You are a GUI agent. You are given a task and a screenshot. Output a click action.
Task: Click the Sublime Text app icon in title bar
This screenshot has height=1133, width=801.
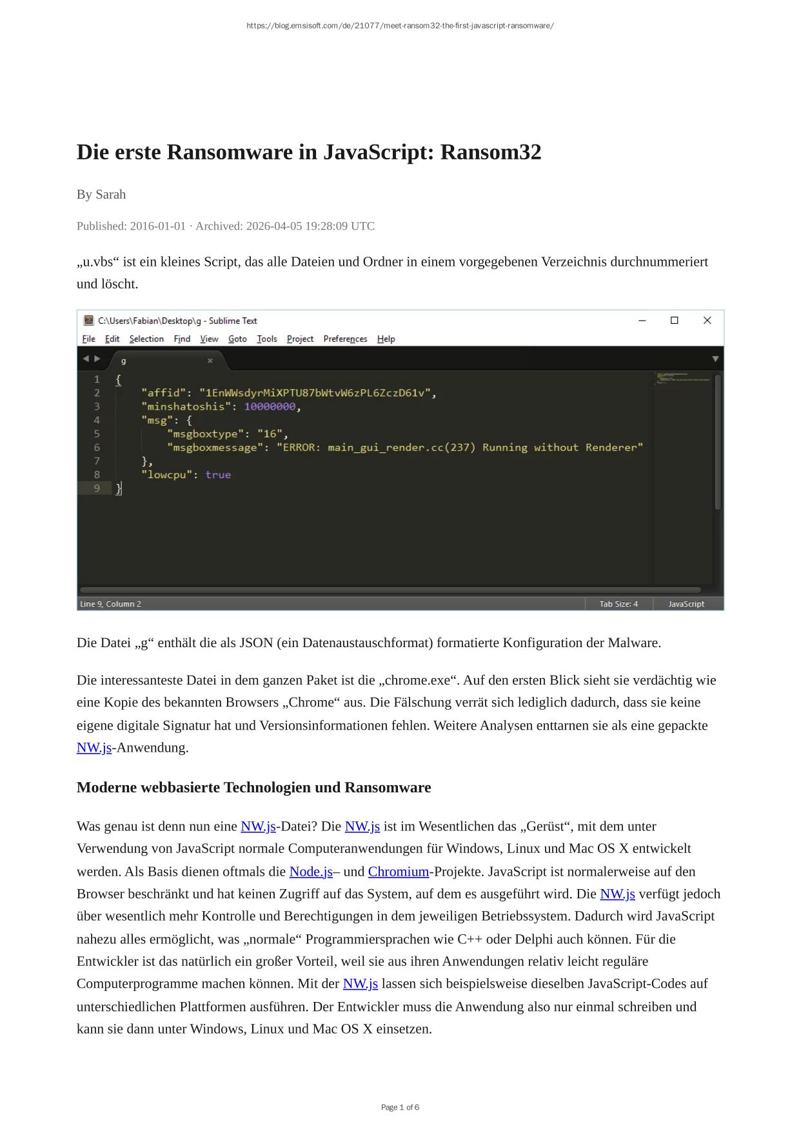pos(88,321)
